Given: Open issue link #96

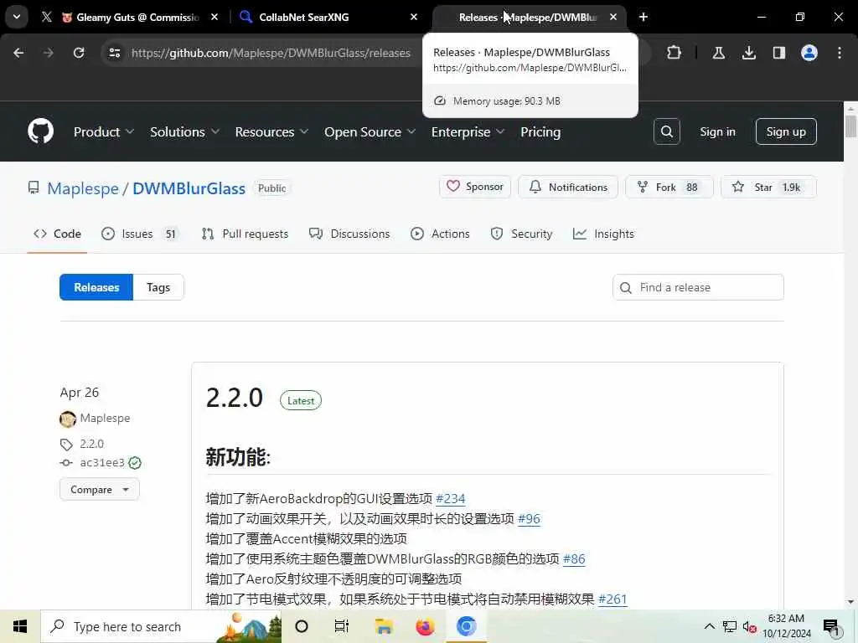Looking at the screenshot, I should coord(529,519).
